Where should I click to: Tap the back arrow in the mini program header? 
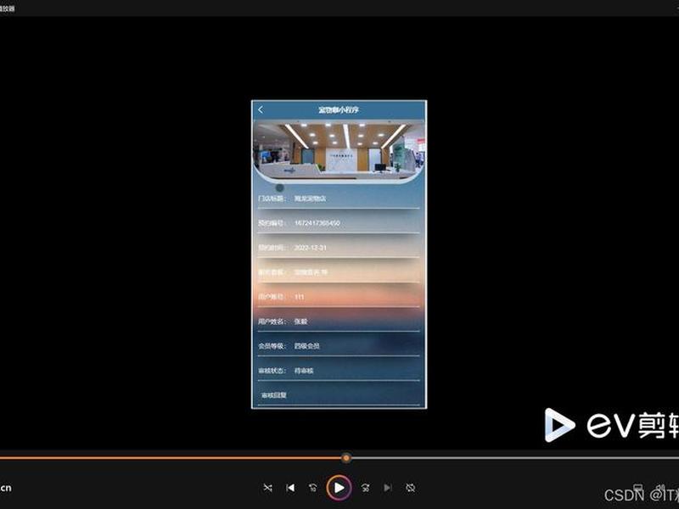[261, 109]
